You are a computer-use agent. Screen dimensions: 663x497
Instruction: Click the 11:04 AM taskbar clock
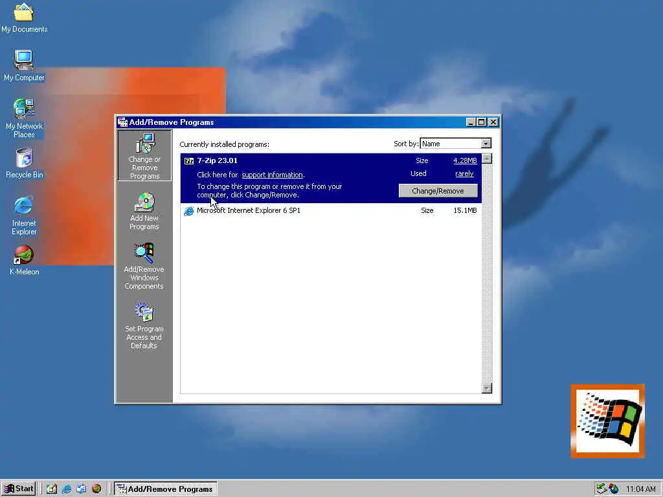641,489
